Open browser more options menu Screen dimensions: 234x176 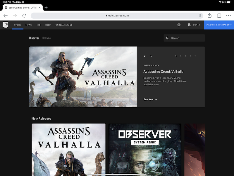pyautogui.click(x=228, y=16)
